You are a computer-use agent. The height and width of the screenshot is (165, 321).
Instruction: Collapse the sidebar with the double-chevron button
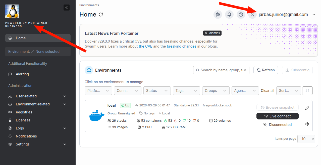(67, 8)
